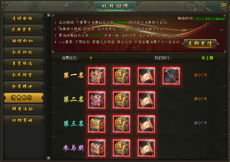The width and height of the screenshot is (230, 162).
Task: Select the scroll in third-place row
Action: 146,124
